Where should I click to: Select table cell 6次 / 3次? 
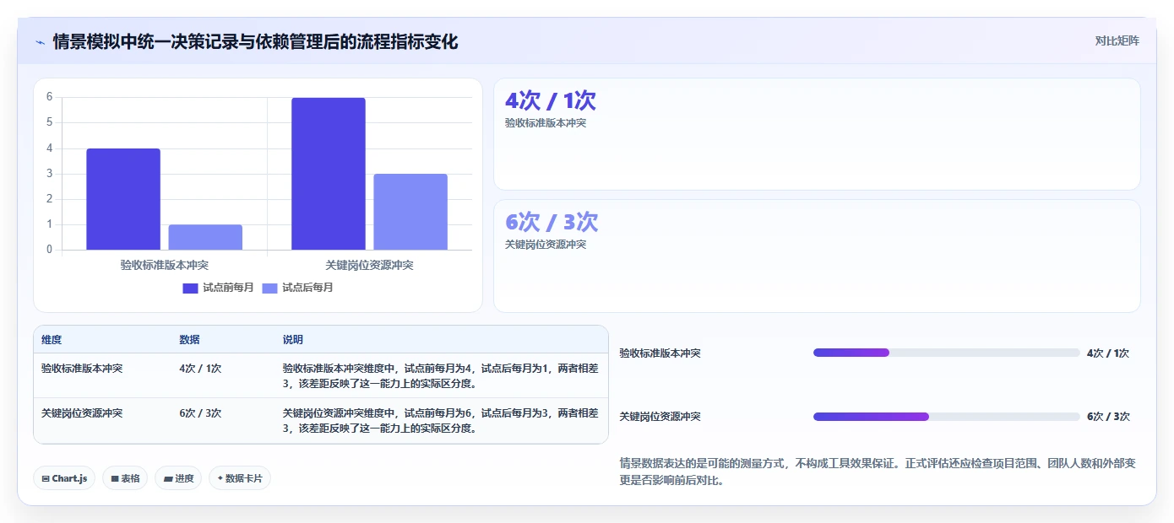tap(200, 413)
